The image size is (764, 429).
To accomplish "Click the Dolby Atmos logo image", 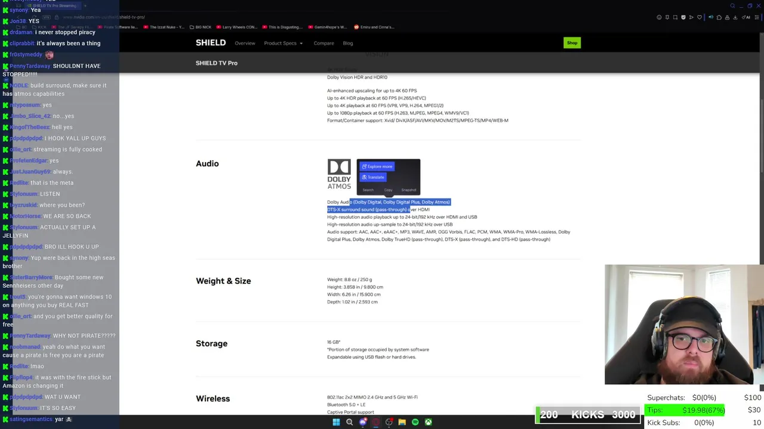I will (x=339, y=174).
